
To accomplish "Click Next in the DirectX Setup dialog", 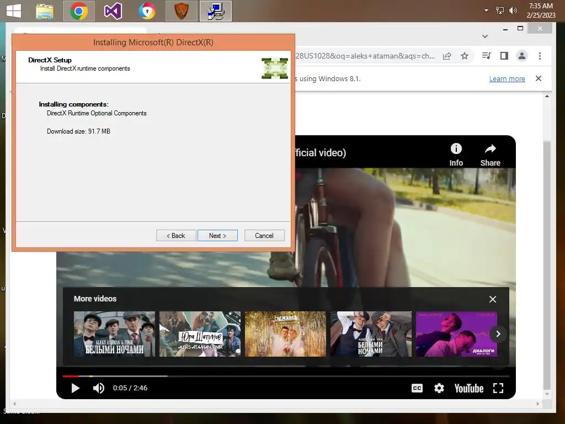I will pyautogui.click(x=217, y=235).
